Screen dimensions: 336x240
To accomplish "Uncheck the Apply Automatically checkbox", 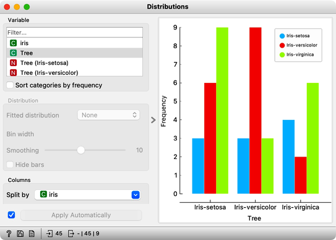I will (x=11, y=215).
